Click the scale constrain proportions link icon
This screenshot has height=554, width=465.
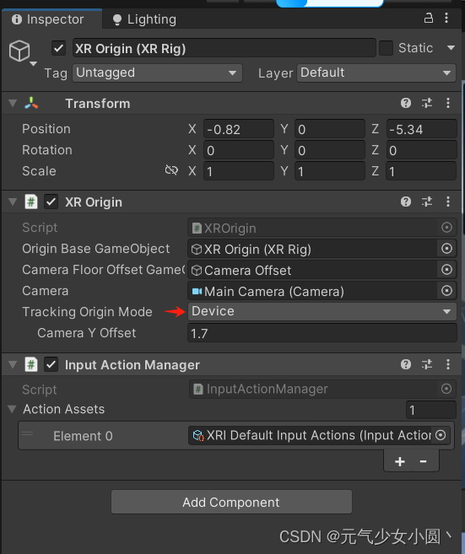point(171,170)
